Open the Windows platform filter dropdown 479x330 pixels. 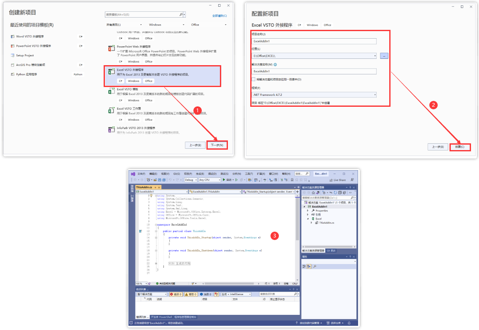tap(166, 25)
